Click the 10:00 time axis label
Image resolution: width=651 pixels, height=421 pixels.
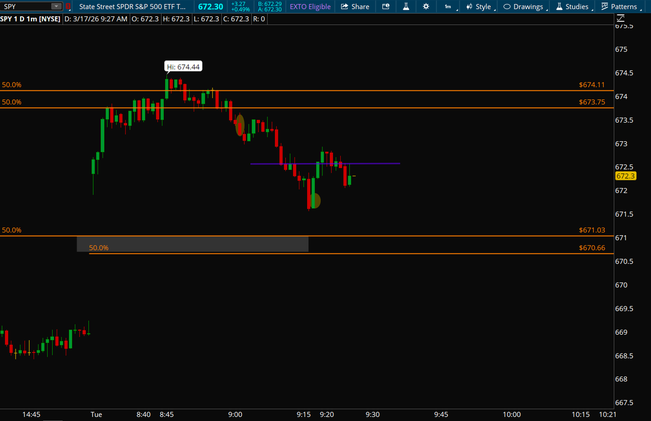(512, 414)
